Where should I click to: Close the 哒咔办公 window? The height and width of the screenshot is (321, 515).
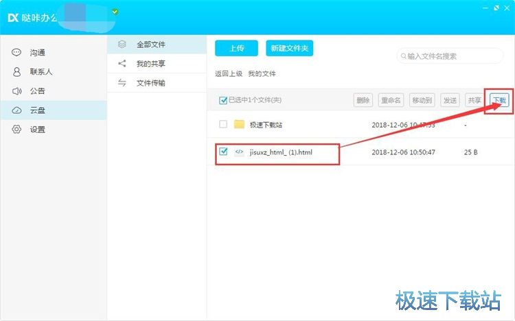[x=507, y=8]
